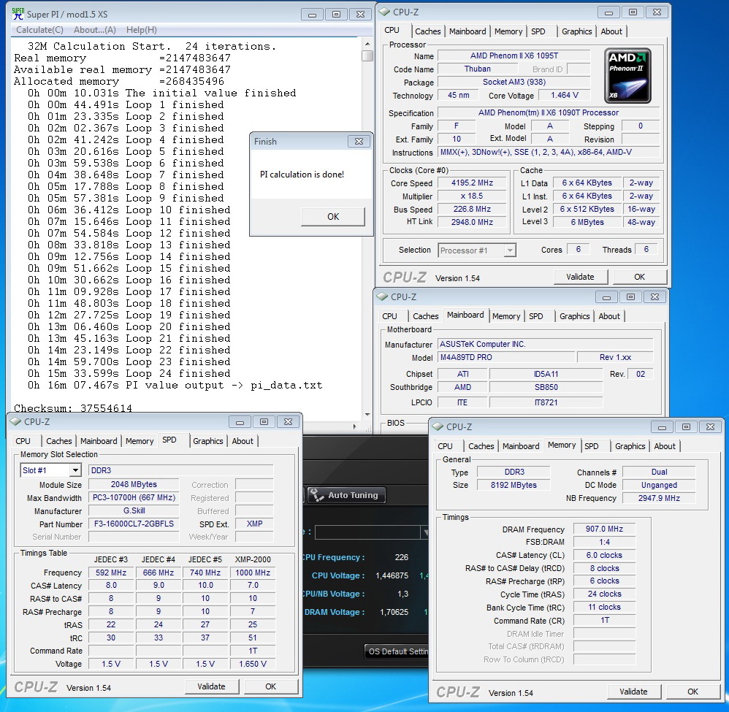
Task: Close the Mainboard CPU-Z window
Action: [654, 297]
